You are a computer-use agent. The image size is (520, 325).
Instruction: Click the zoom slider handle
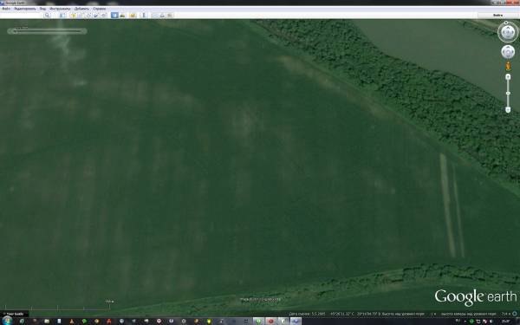[508, 94]
